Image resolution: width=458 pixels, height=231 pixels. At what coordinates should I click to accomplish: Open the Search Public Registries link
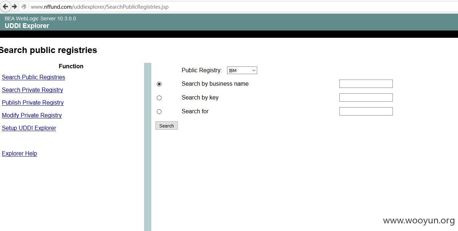tap(33, 77)
